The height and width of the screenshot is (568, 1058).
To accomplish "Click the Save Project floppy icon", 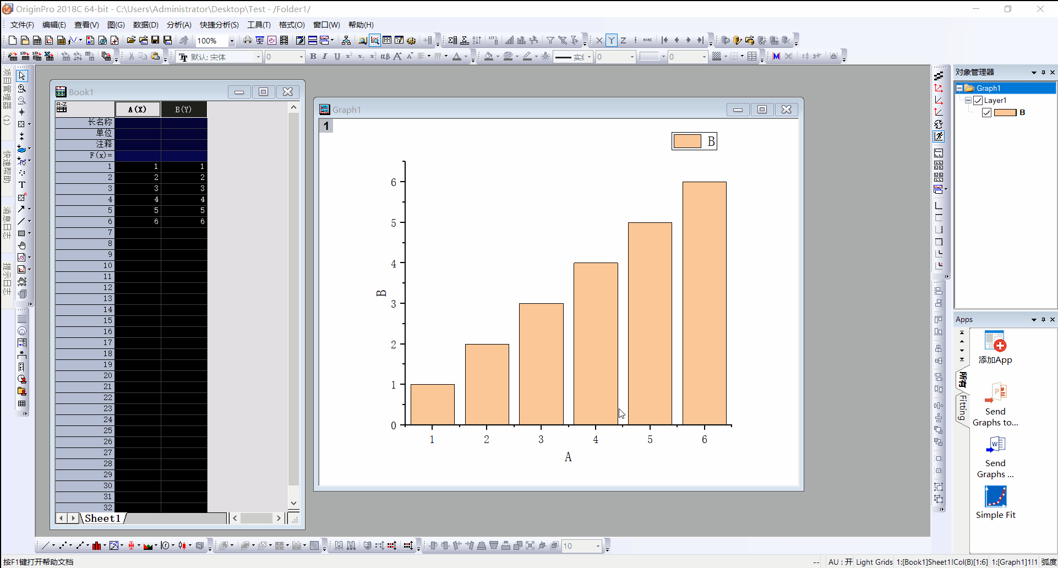I will click(x=155, y=40).
